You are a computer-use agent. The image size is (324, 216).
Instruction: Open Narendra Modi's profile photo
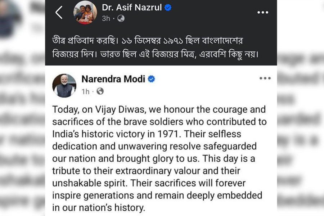coord(64,86)
